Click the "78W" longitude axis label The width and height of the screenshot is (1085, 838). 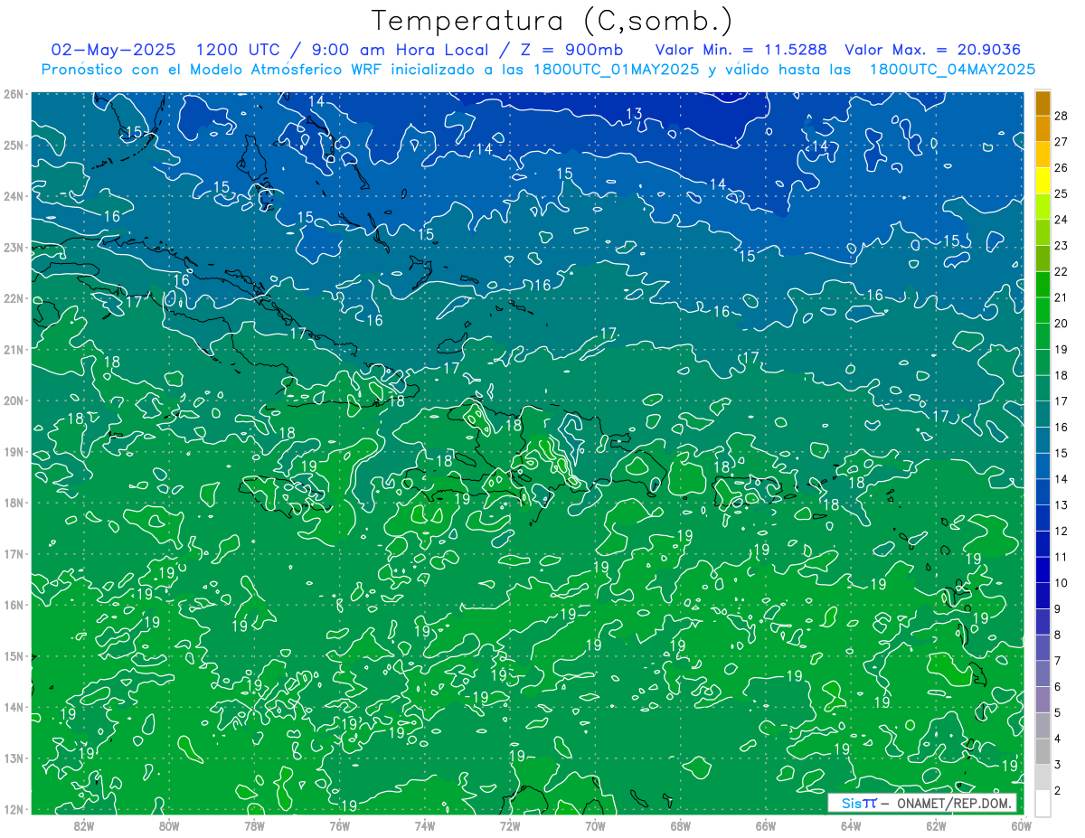254,825
